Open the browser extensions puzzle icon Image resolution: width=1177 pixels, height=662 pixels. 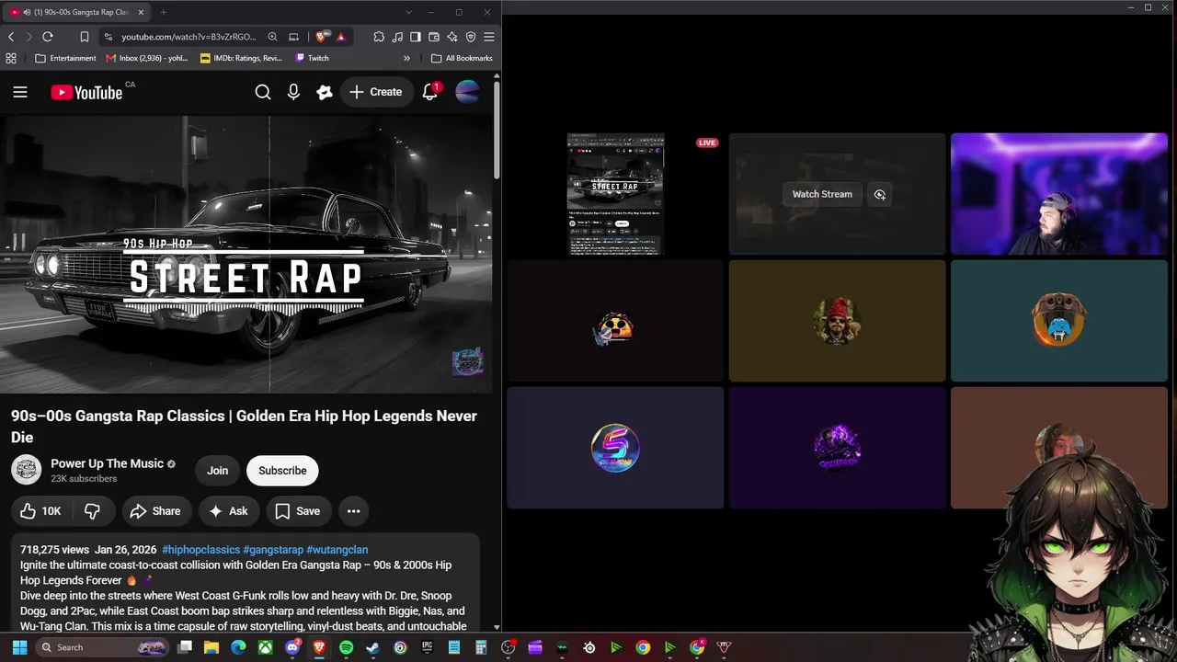(379, 37)
